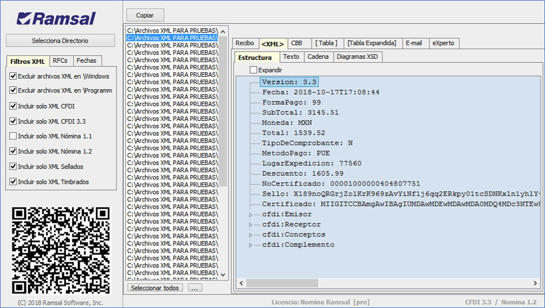The width and height of the screenshot is (545, 308).
Task: Click the ellipsis (...) button
Action: (x=195, y=288)
